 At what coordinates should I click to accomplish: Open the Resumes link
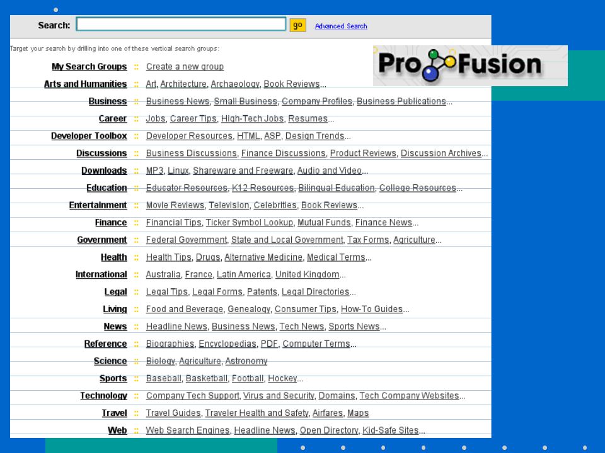308,119
